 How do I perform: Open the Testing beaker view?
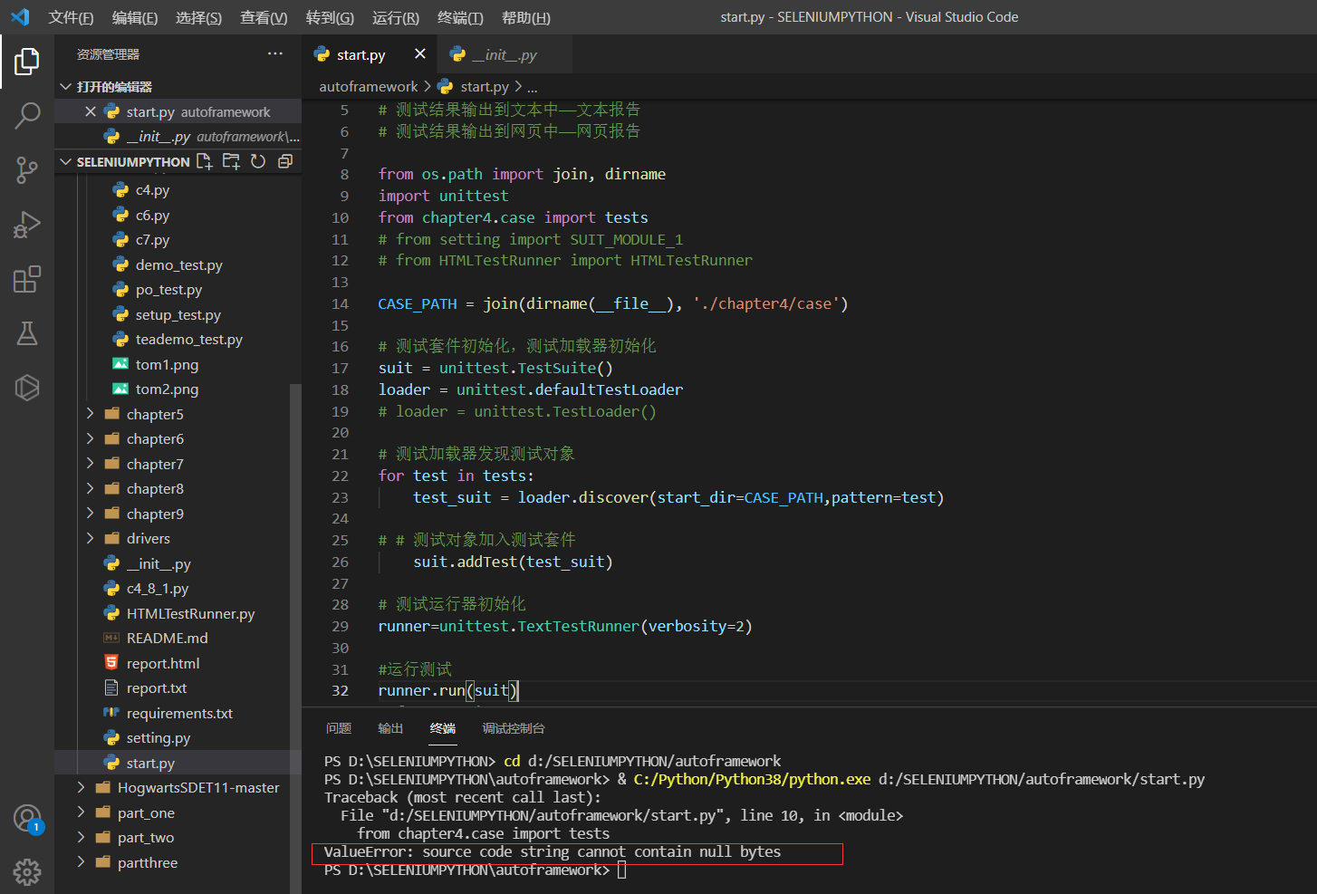pyautogui.click(x=27, y=333)
